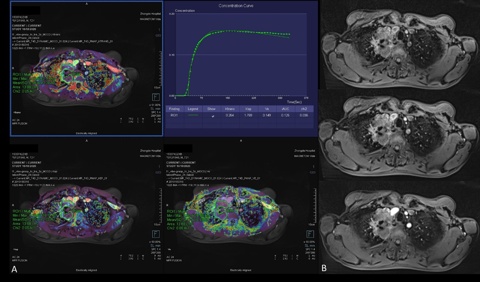Image resolution: width=480 pixels, height=282 pixels.
Task: Click the Finding column header
Action: pos(174,109)
